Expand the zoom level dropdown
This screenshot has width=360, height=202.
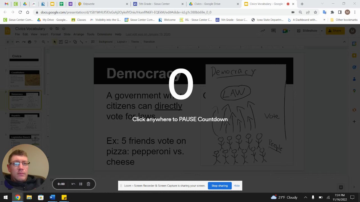pos(48,42)
